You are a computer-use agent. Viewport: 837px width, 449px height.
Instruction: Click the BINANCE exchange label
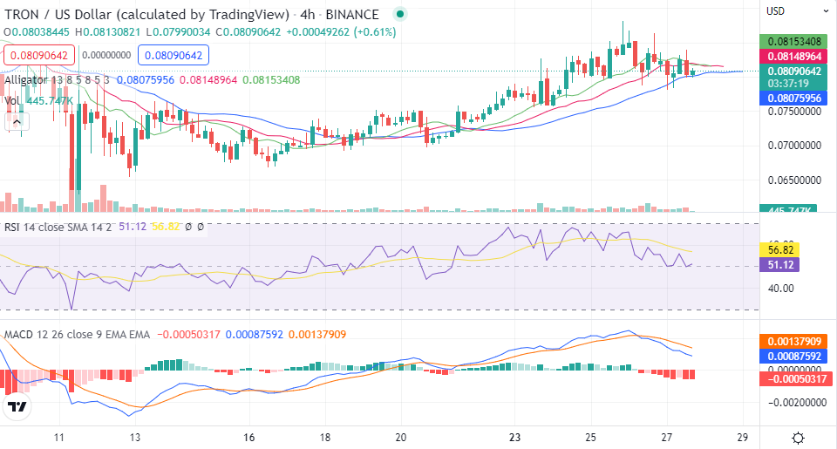coord(352,15)
